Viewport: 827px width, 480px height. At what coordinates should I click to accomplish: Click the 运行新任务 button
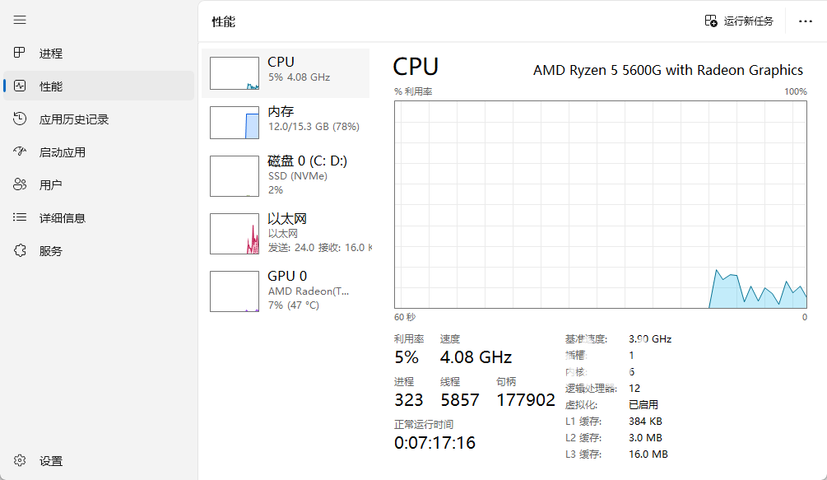coord(739,21)
